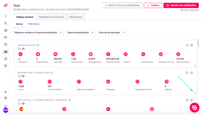Image resolution: width=205 pixels, height=116 pixels.
Task: Open the integrations icon in sidebar
Action: point(6,66)
